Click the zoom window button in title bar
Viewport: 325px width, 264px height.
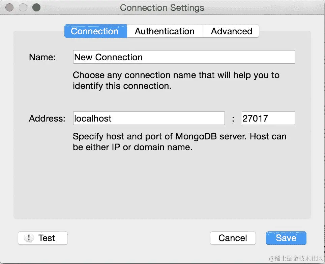point(36,7)
